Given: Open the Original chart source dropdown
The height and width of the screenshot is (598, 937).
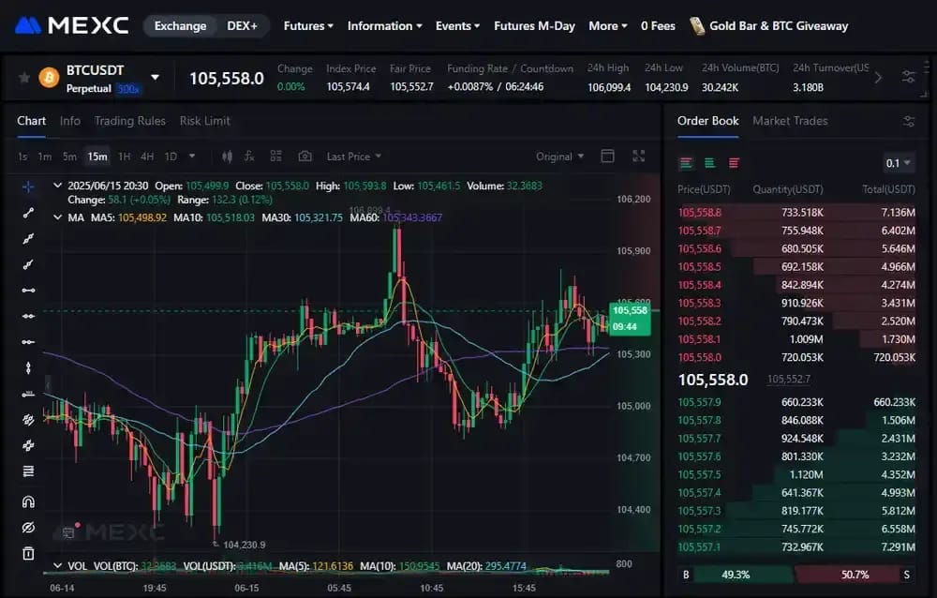Looking at the screenshot, I should pyautogui.click(x=560, y=157).
